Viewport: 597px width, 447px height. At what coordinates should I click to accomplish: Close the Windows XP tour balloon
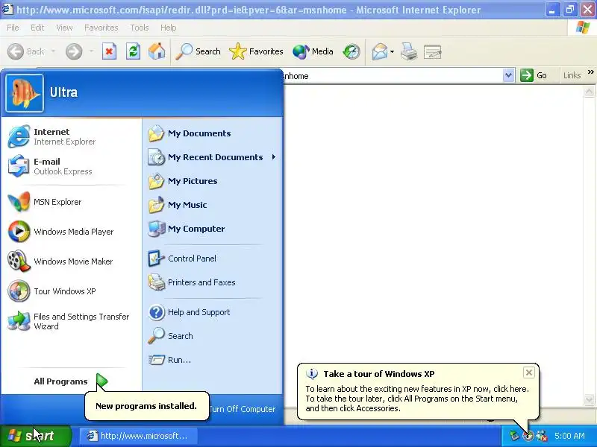pyautogui.click(x=529, y=372)
